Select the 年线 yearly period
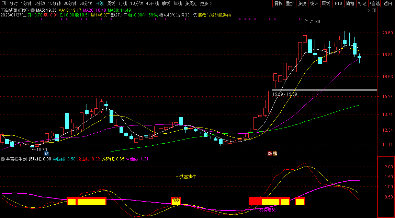 coord(178,3)
